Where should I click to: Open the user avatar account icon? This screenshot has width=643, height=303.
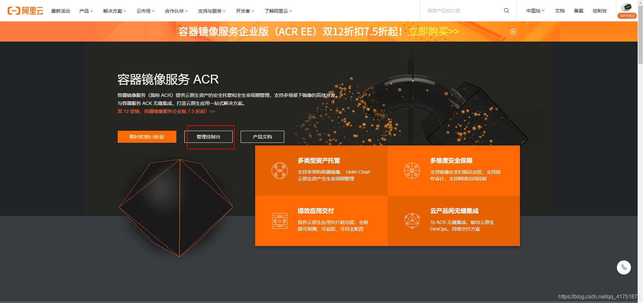(x=627, y=7)
